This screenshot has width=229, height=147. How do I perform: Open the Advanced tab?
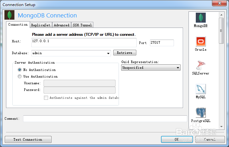click(x=61, y=25)
